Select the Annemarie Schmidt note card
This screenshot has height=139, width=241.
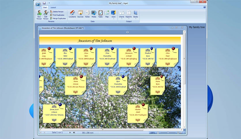[129, 57]
